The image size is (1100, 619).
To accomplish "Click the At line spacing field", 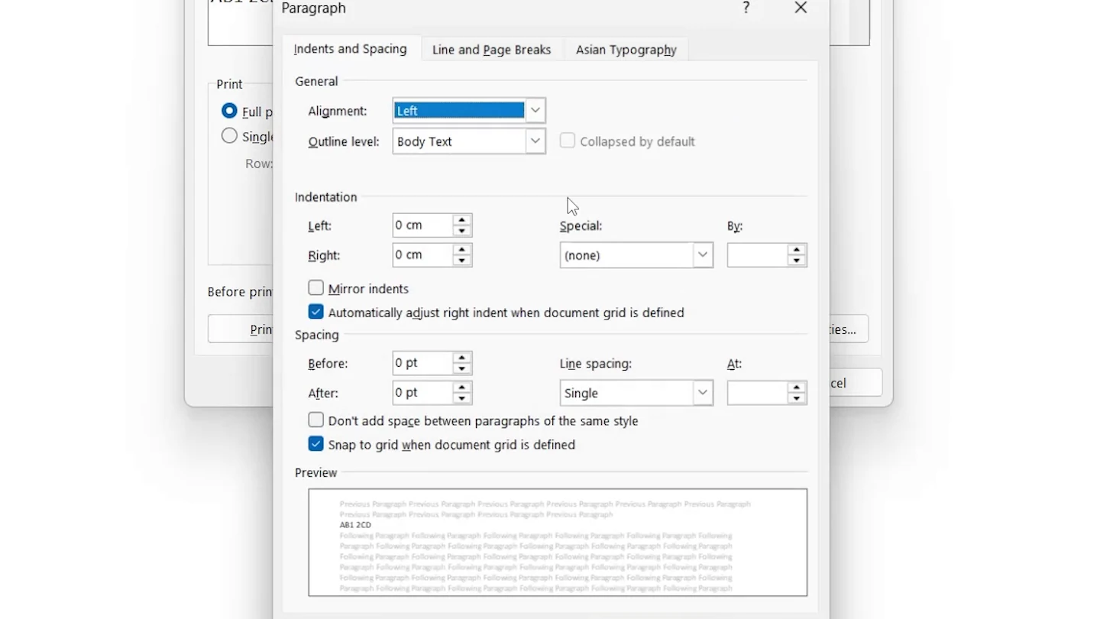I will click(757, 393).
